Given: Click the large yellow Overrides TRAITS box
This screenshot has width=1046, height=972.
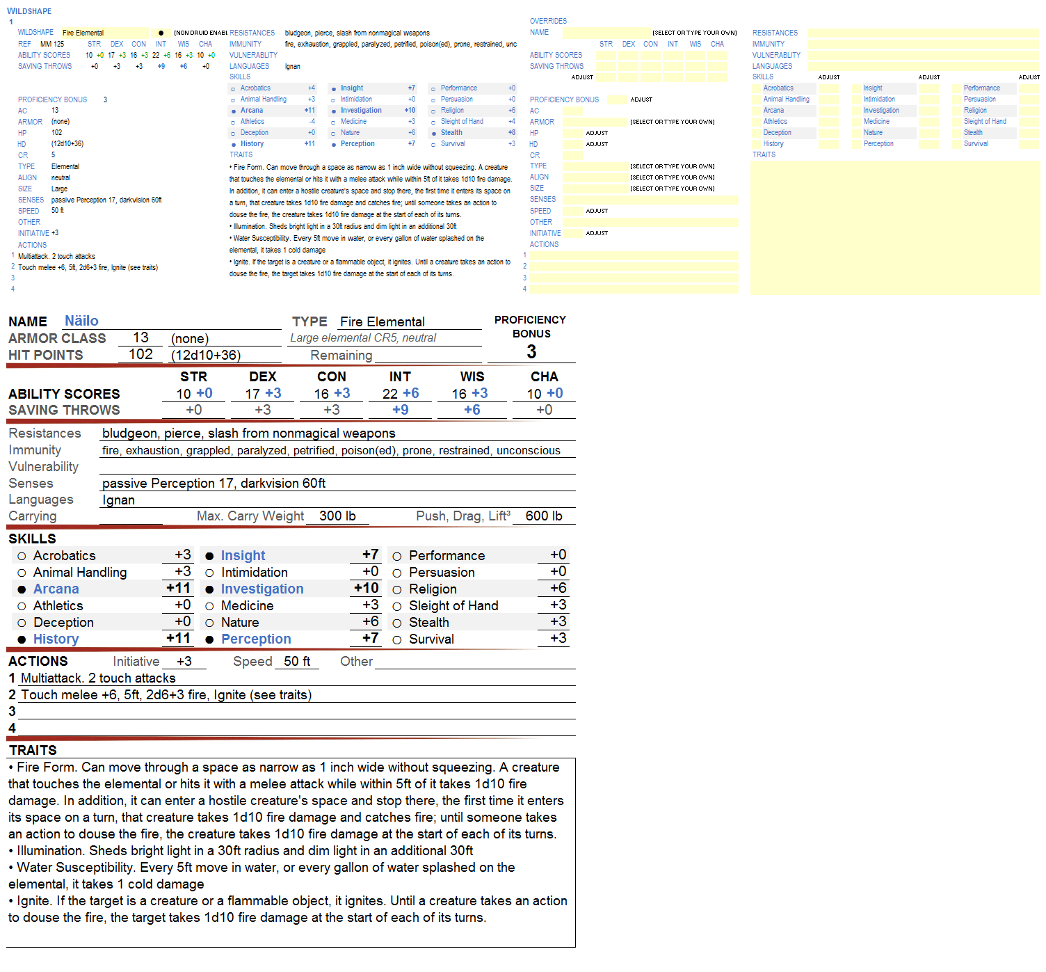Looking at the screenshot, I should (x=895, y=228).
